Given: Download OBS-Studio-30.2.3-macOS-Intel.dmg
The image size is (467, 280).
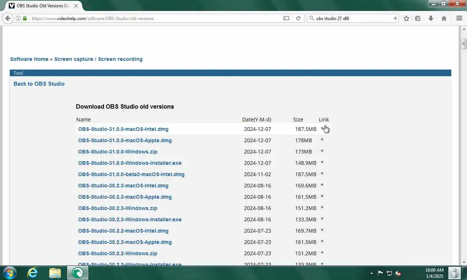Looking at the screenshot, I should [x=123, y=186].
